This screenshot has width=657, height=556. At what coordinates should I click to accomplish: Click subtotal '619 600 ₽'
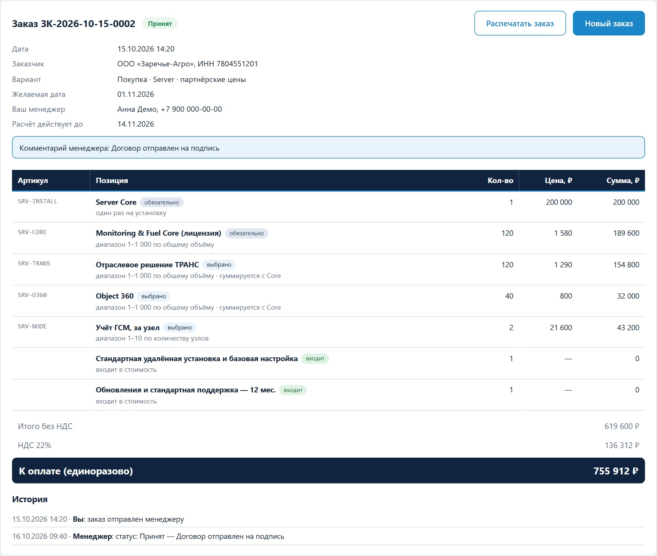(x=622, y=426)
